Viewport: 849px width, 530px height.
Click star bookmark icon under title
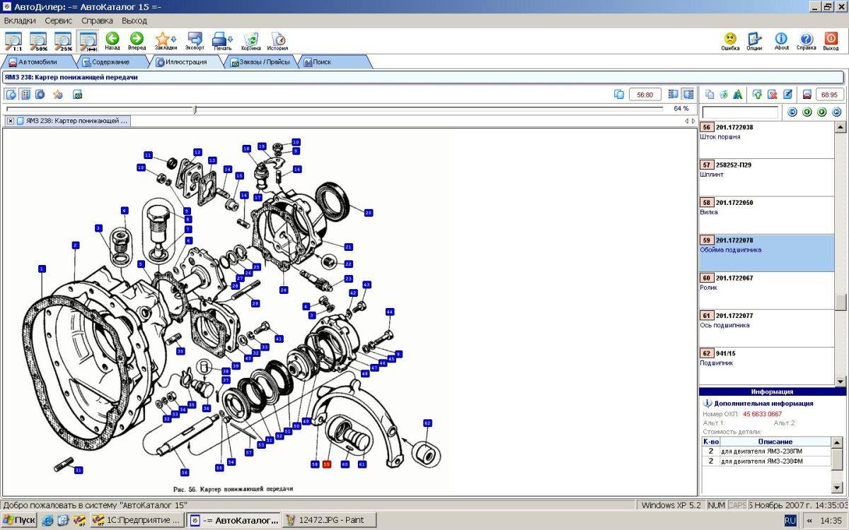click(58, 94)
